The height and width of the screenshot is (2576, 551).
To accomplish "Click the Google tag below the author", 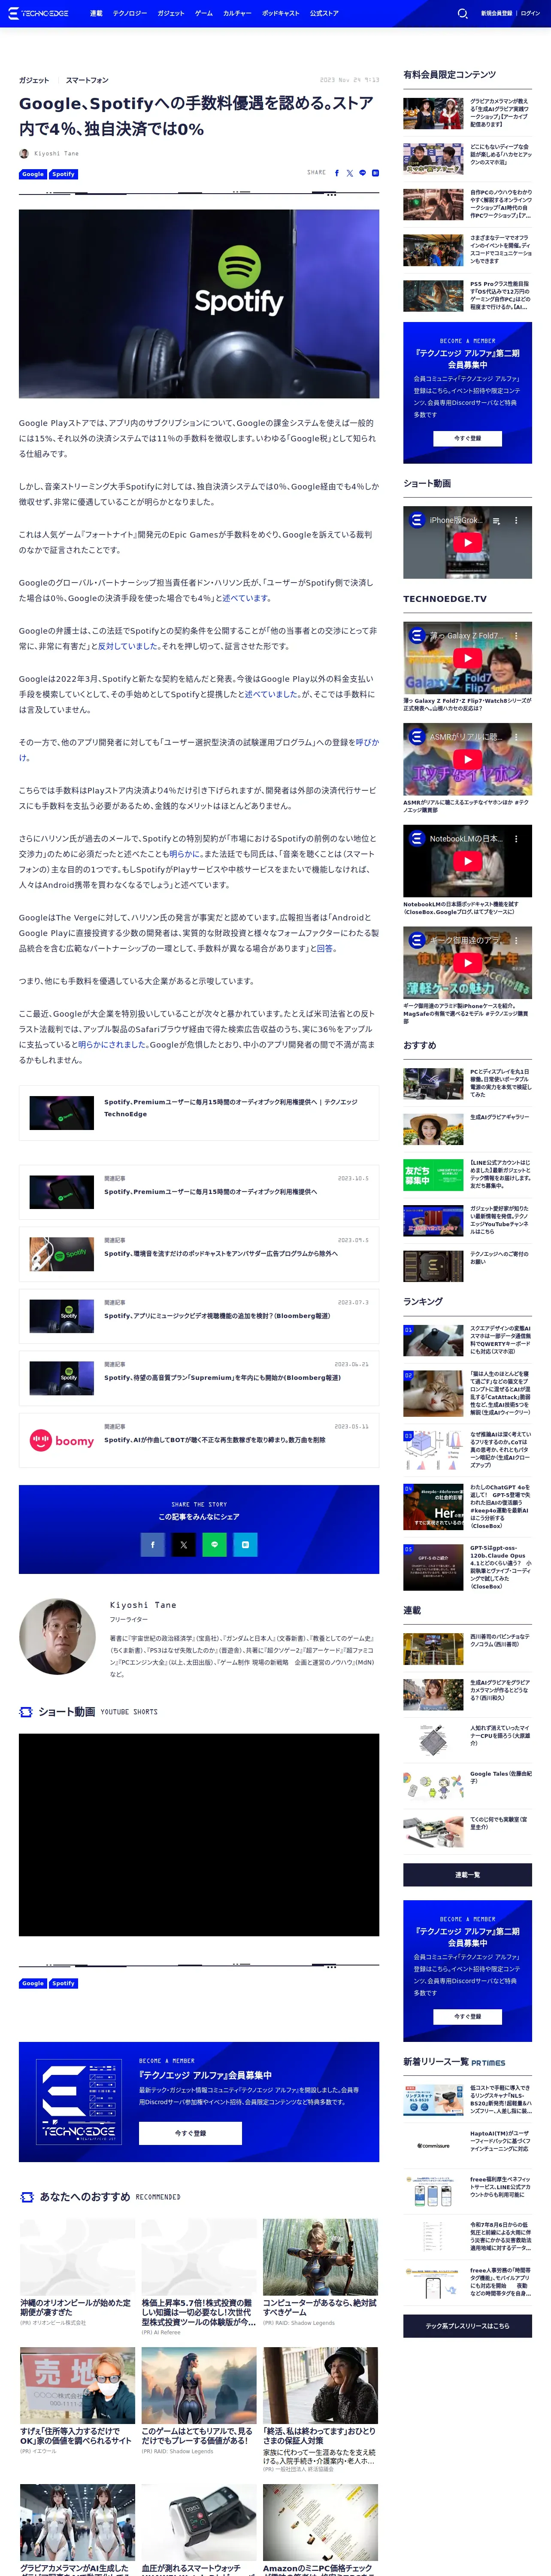I will pyautogui.click(x=33, y=174).
